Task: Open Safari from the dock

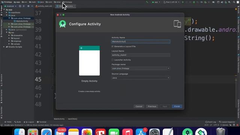Action: (46, 132)
